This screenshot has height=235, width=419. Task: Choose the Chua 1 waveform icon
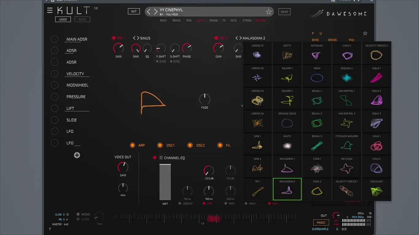(x=376, y=146)
